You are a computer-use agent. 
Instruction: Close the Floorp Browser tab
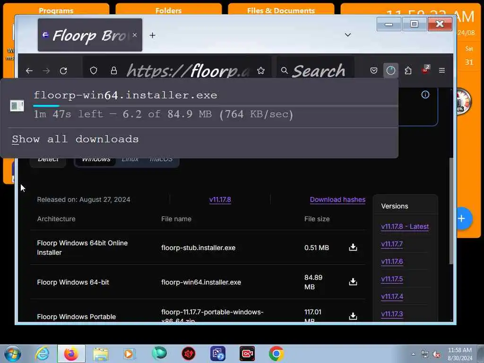(135, 35)
